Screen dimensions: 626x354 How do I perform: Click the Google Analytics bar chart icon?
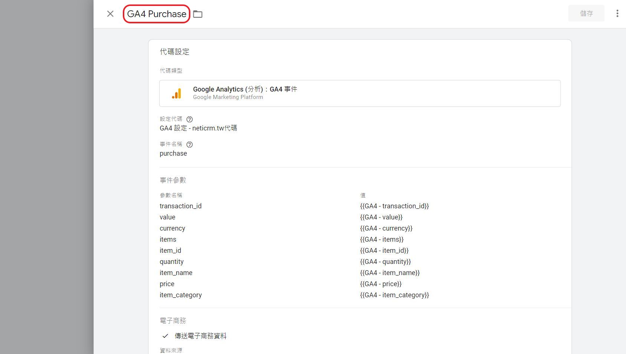[177, 93]
